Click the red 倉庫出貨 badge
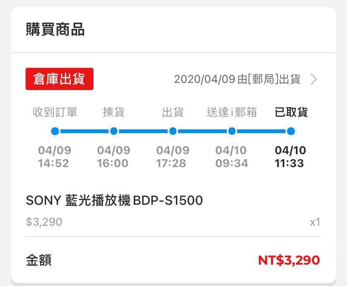This screenshot has height=286, width=347. tap(59, 79)
